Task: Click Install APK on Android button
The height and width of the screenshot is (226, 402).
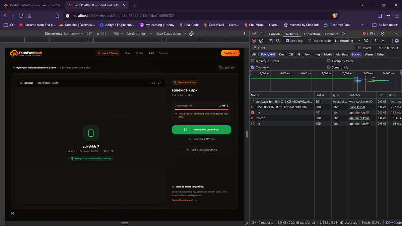Action: point(201,129)
